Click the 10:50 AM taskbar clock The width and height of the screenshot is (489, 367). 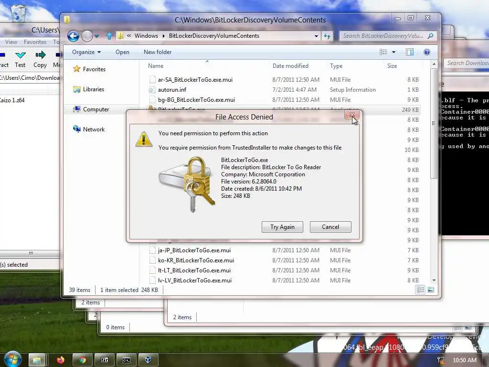click(x=464, y=360)
